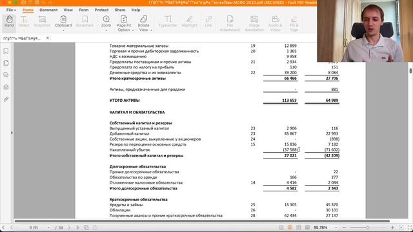Click the zoom in plus button
This screenshot has width=413, height=232.
(393, 227)
